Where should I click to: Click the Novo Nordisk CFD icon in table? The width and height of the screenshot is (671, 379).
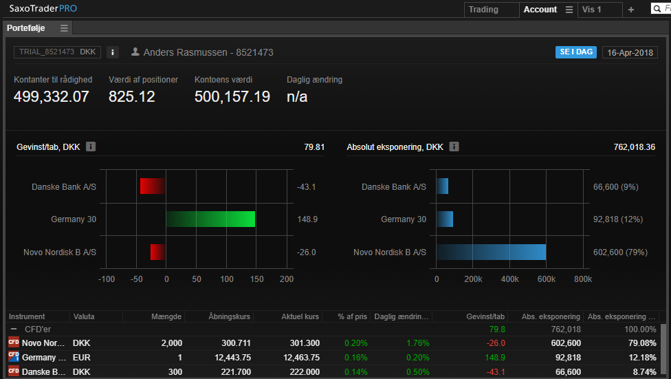pyautogui.click(x=13, y=343)
